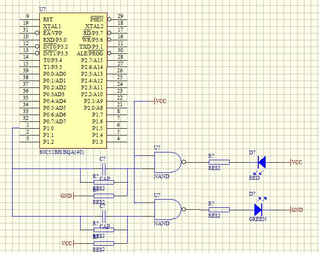Click the VCC power port beside RED LED

[297, 162]
